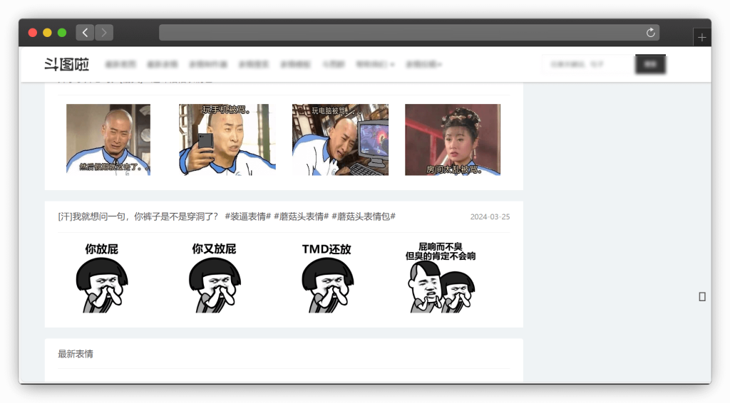Focus the browser address bar
730x403 pixels.
(x=409, y=33)
